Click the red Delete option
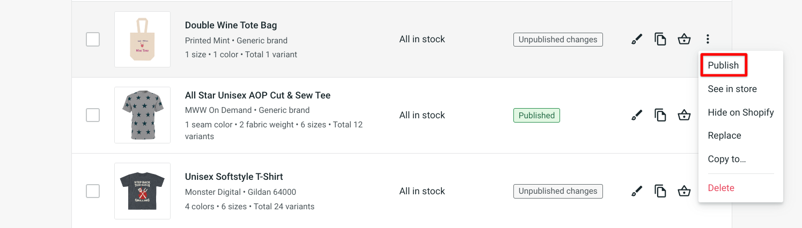 click(721, 188)
